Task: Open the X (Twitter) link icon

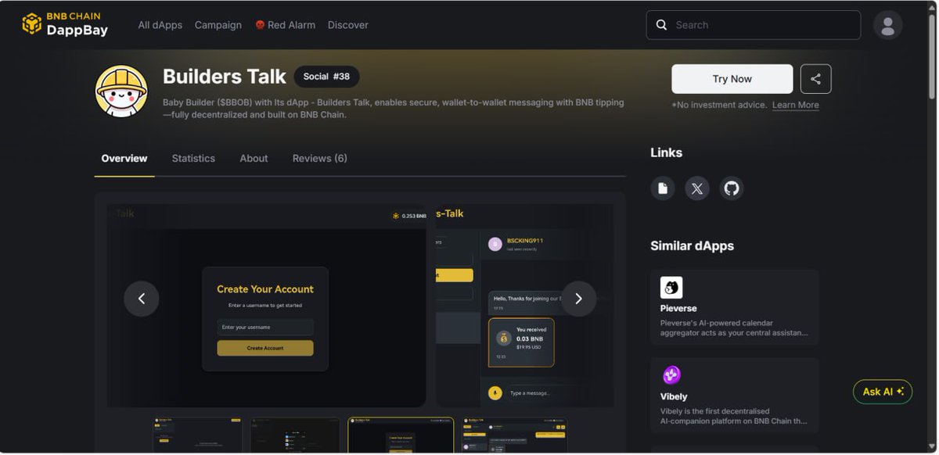Action: [697, 188]
